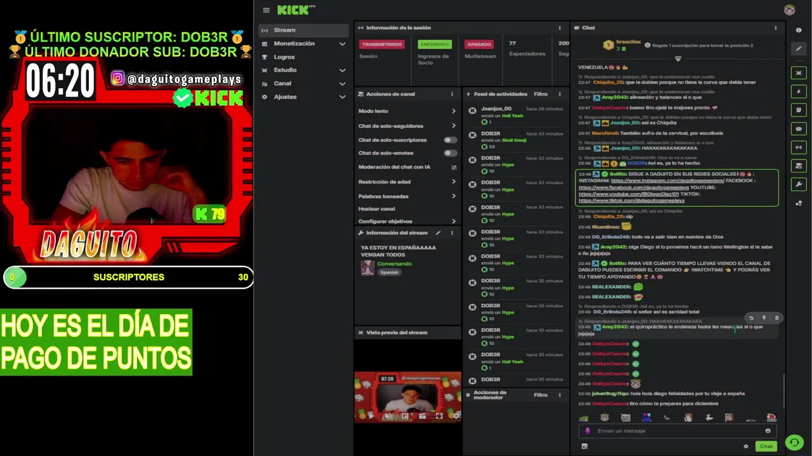
Task: Click Hostear canal option
Action: coord(377,209)
